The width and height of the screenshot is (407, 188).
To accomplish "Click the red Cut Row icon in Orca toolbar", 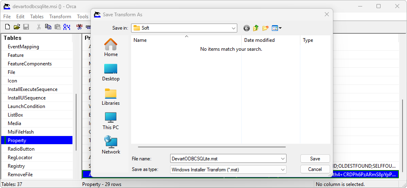I will [79, 27].
